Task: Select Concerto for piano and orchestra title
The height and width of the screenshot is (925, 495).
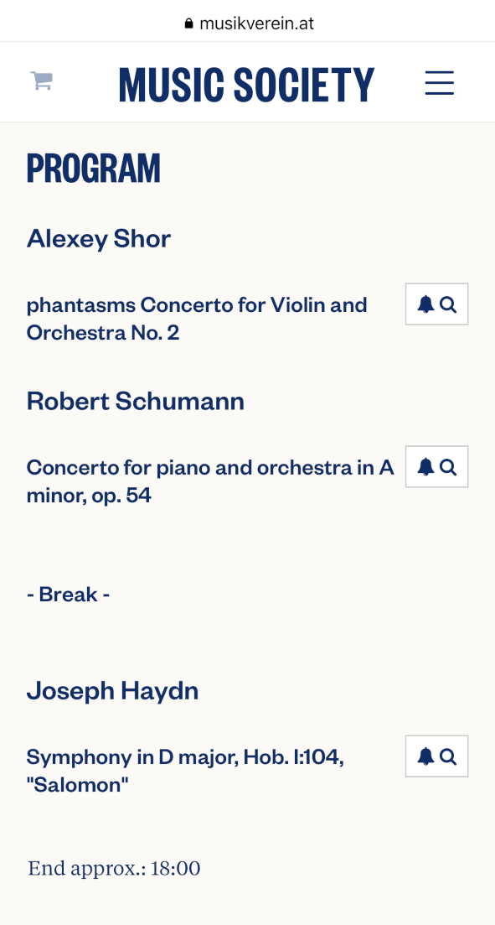Action: click(210, 481)
